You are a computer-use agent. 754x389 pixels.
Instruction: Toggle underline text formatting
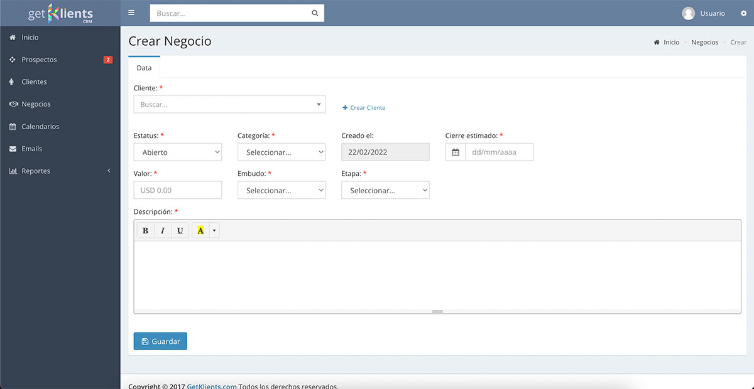[180, 231]
